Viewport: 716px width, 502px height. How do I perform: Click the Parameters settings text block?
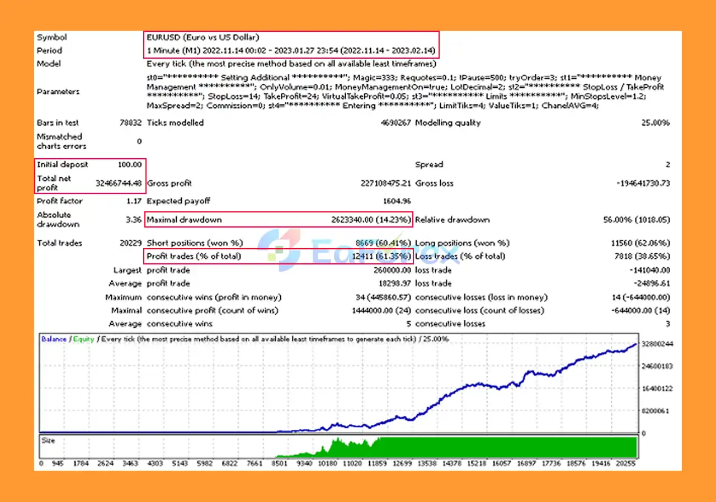[405, 92]
